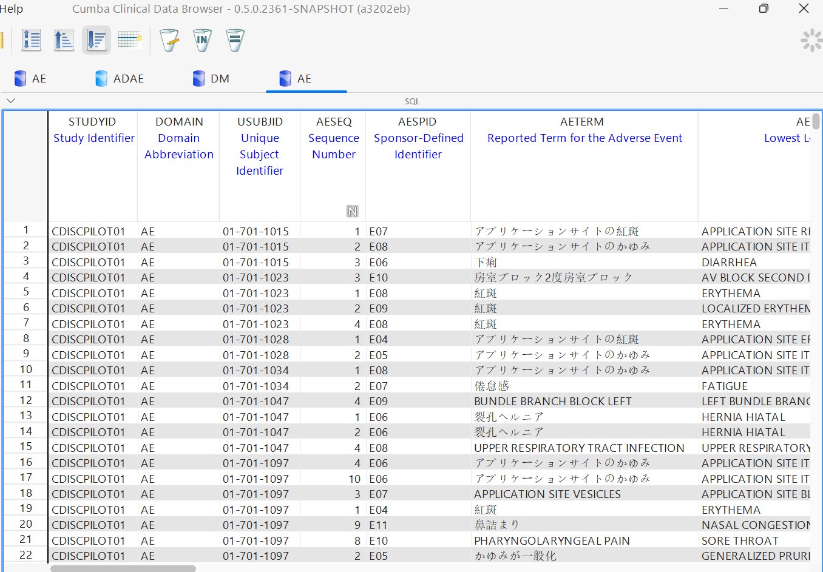Open the edit filter funnel icon
Image resolution: width=823 pixels, height=572 pixels.
pyautogui.click(x=169, y=40)
